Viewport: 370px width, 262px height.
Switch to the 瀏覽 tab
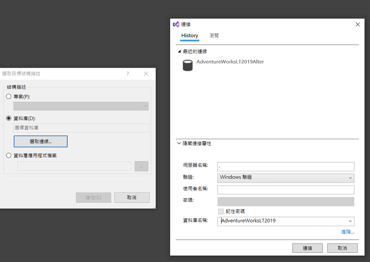(x=214, y=36)
